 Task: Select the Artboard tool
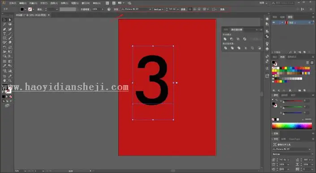coord(5,76)
